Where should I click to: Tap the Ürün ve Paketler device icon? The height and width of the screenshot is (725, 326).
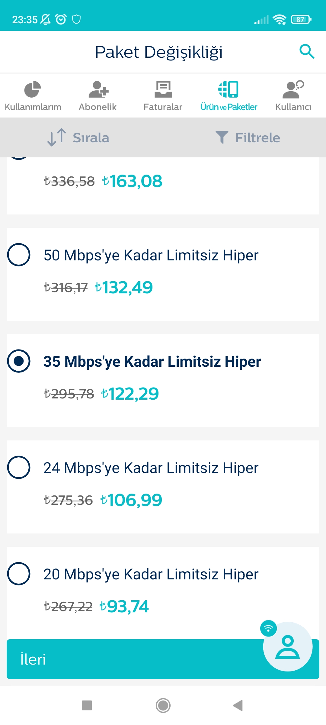(x=229, y=89)
